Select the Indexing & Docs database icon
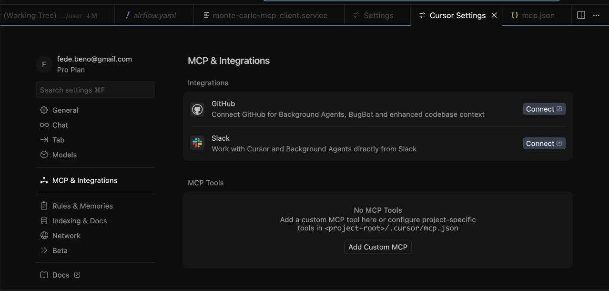The width and height of the screenshot is (609, 291). pos(44,221)
